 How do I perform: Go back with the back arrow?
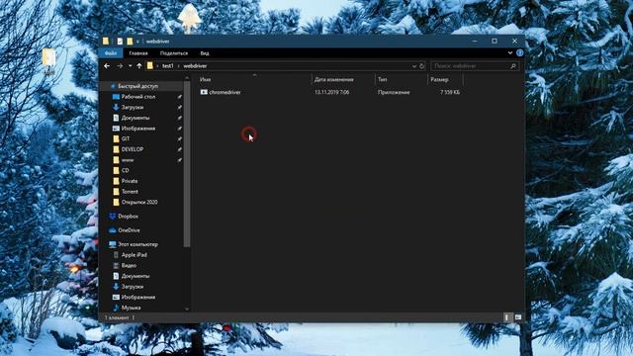pos(107,66)
